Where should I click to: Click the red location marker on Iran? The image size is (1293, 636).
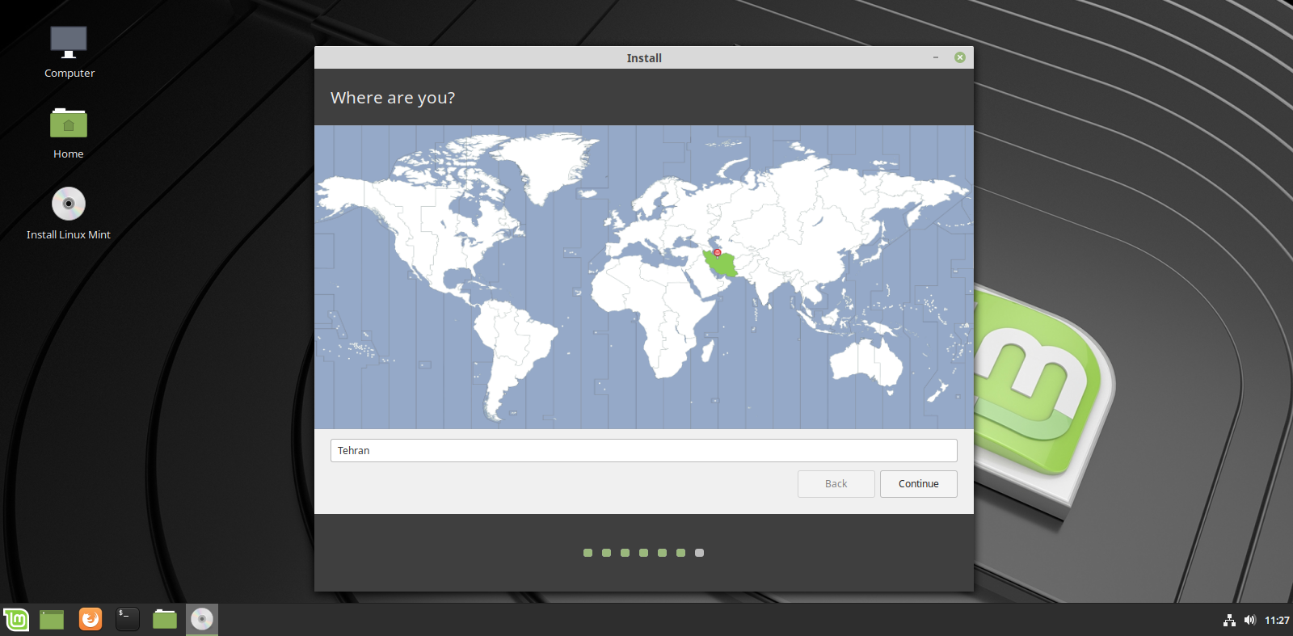pos(717,253)
